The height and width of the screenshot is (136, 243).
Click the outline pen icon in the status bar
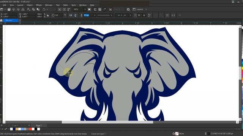pyautogui.click(x=206, y=134)
